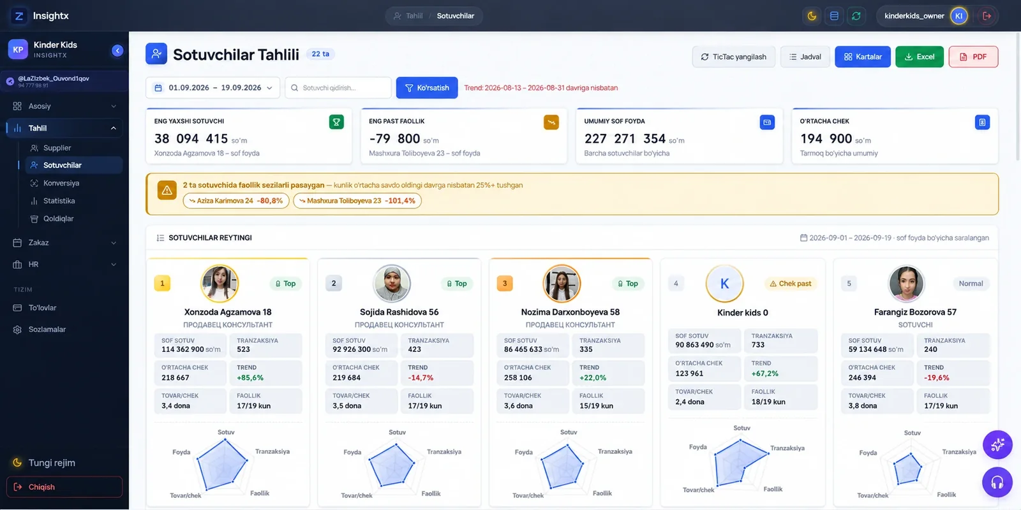Click the green refresh icon in header
The image size is (1021, 510).
(x=856, y=16)
